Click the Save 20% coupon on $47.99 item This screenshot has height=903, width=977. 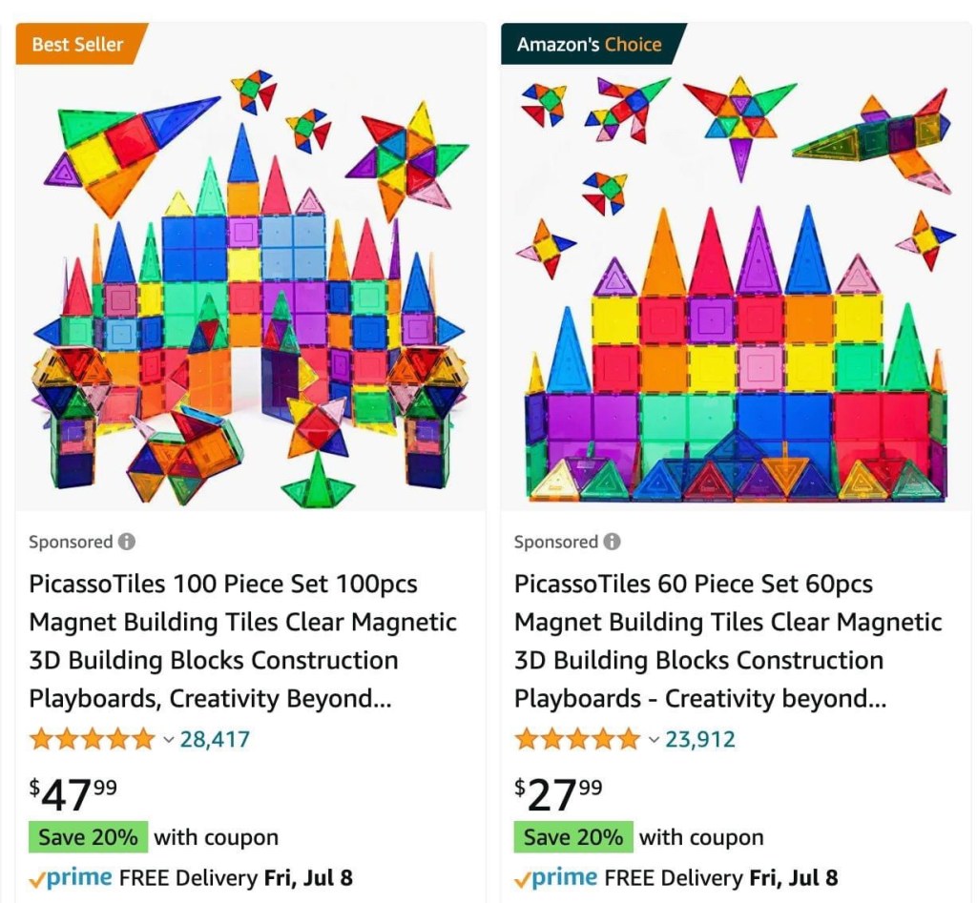pyautogui.click(x=89, y=837)
